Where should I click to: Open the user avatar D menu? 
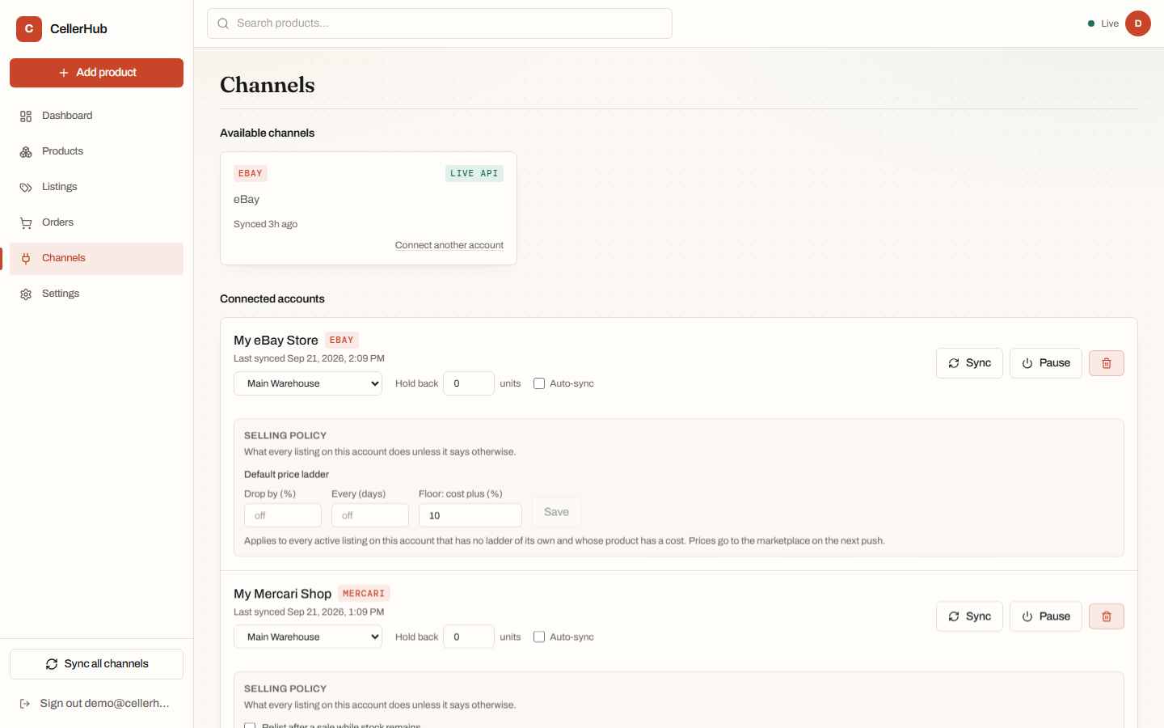[x=1138, y=23]
